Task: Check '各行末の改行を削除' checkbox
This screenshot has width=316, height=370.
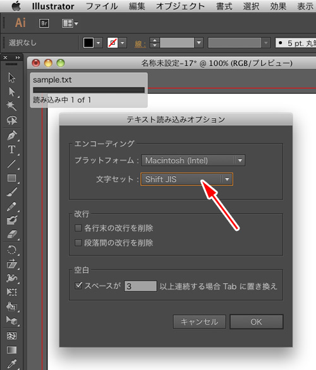Action: coord(78,228)
